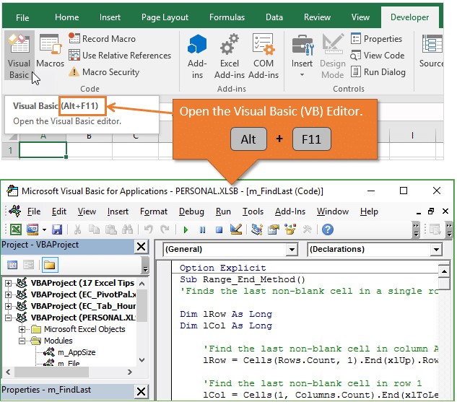Open Find with the binoculars icon
457x402 pixels.
tap(127, 230)
